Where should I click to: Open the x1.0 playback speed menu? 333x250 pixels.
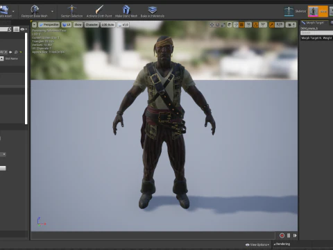coord(123,24)
